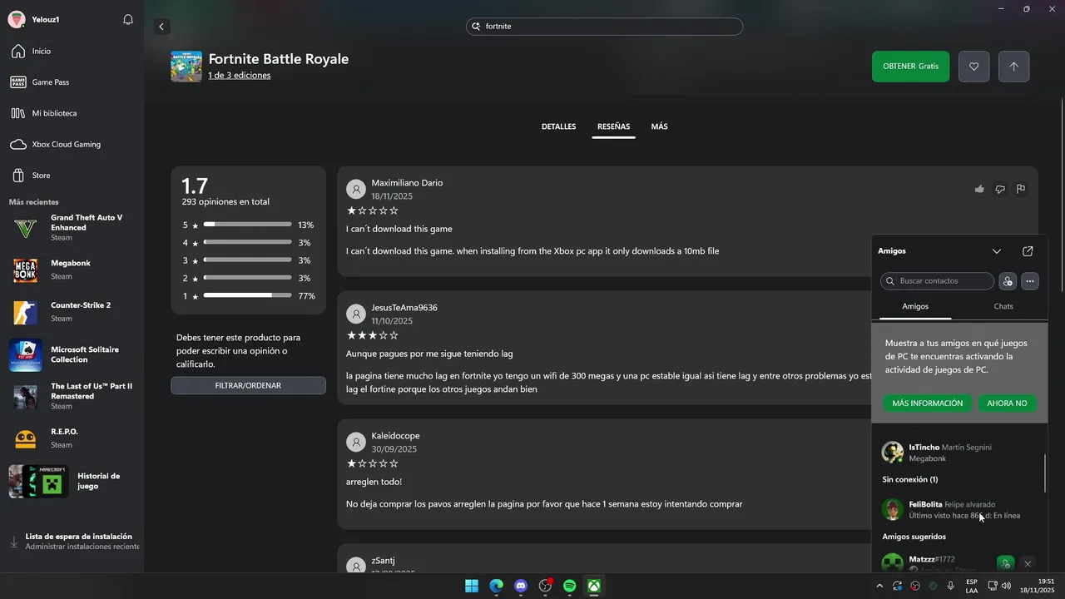
Task: Open Store in the sidebar
Action: (x=72, y=176)
